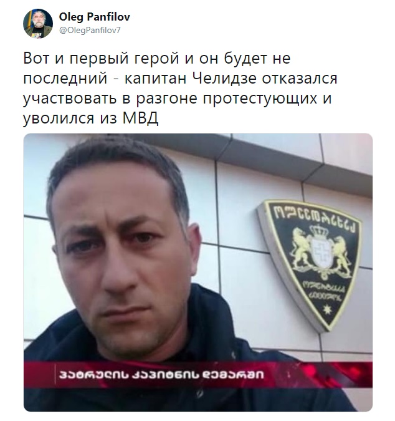The width and height of the screenshot is (395, 421).
Task: Click the Georgian caption text on the red banner
Action: coord(161,375)
